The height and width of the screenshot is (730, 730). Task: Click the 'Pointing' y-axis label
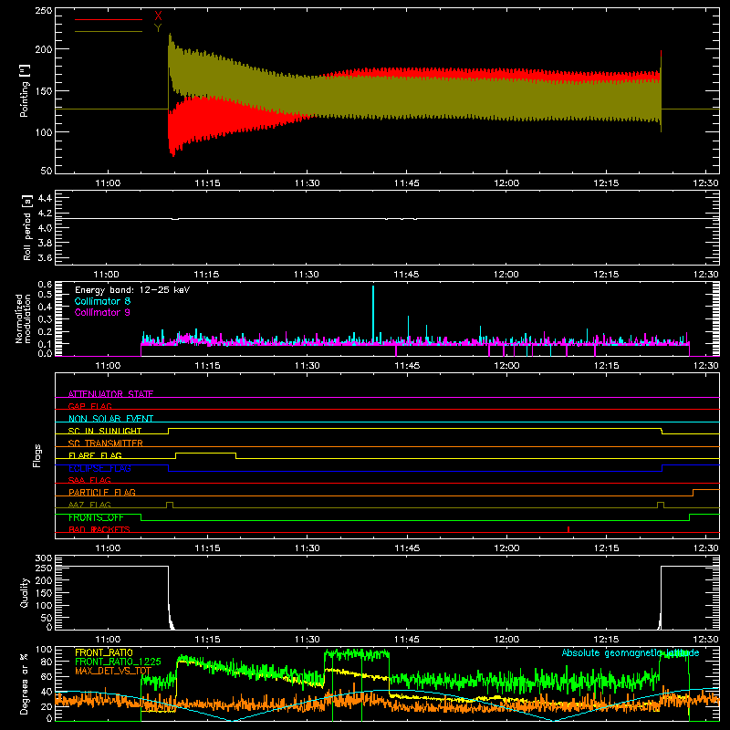pos(25,91)
